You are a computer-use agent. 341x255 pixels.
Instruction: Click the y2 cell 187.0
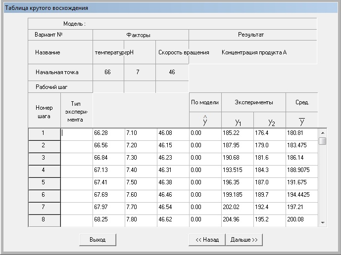[x=270, y=184]
